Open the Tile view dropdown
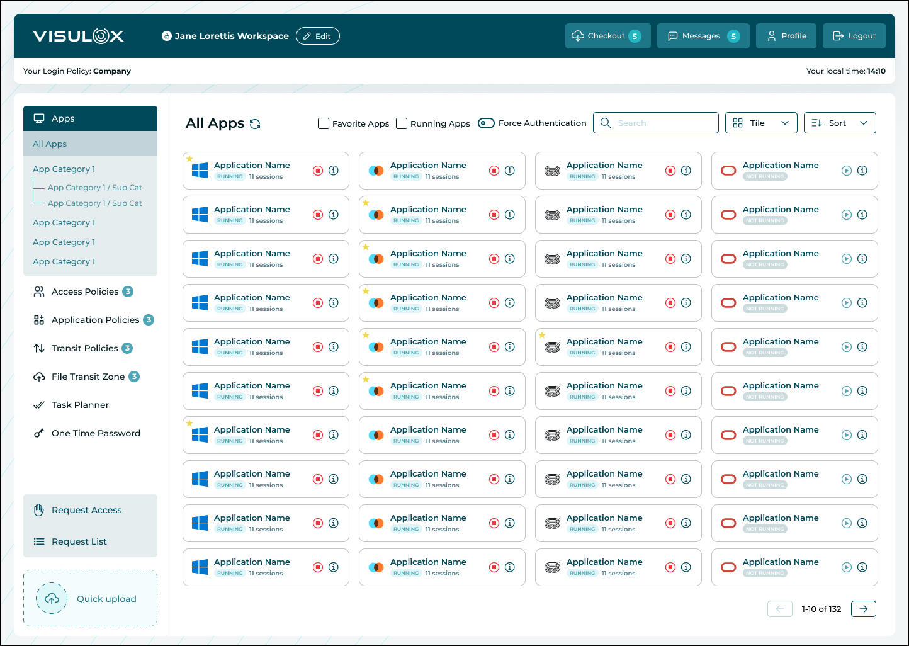This screenshot has width=909, height=646. coord(761,123)
